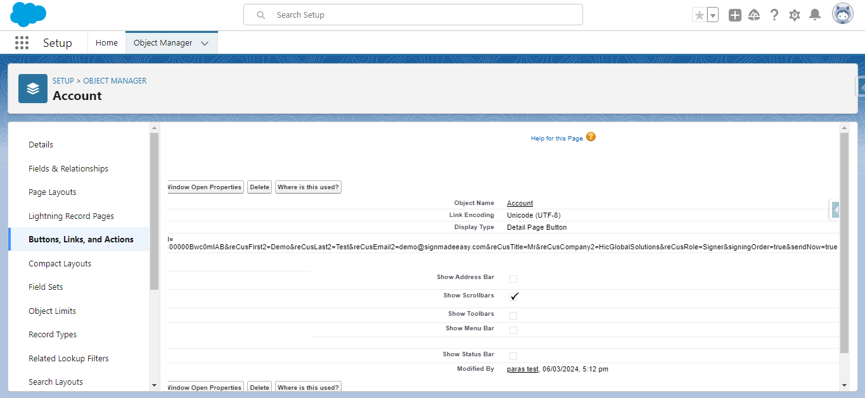Viewport: 865px width, 398px height.
Task: Focus the Search Setup field
Action: [x=413, y=15]
